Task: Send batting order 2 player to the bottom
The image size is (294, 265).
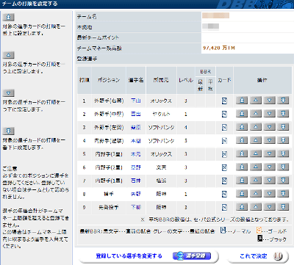Action: [283, 114]
